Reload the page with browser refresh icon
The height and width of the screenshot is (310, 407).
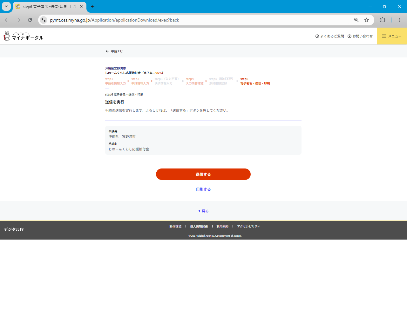pos(30,20)
